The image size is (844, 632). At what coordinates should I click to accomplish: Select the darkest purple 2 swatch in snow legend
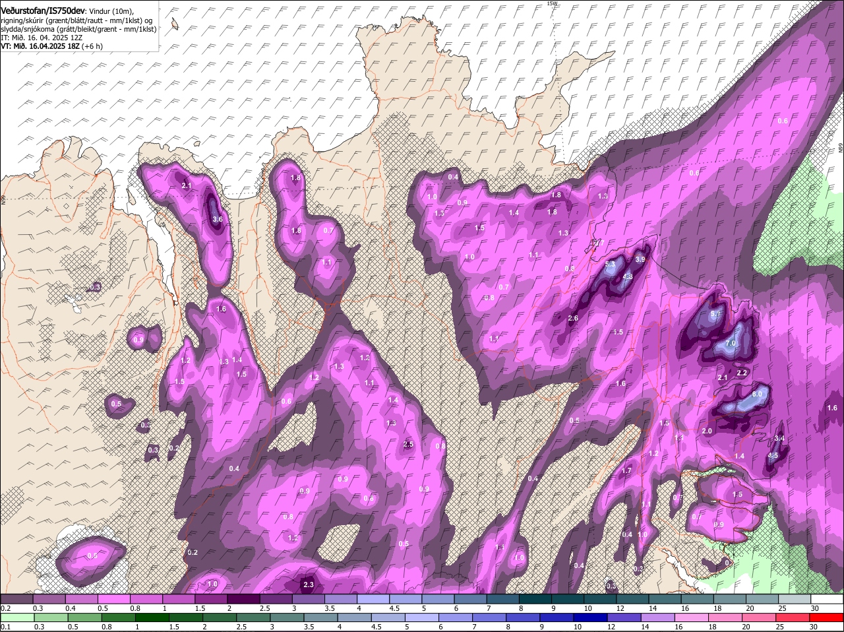(x=243, y=599)
